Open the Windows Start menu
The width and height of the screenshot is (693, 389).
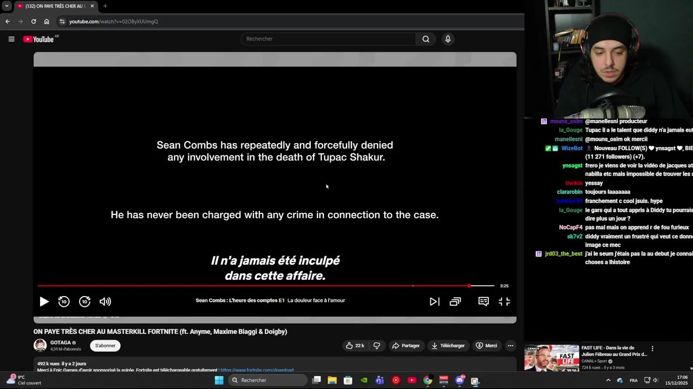pos(219,380)
